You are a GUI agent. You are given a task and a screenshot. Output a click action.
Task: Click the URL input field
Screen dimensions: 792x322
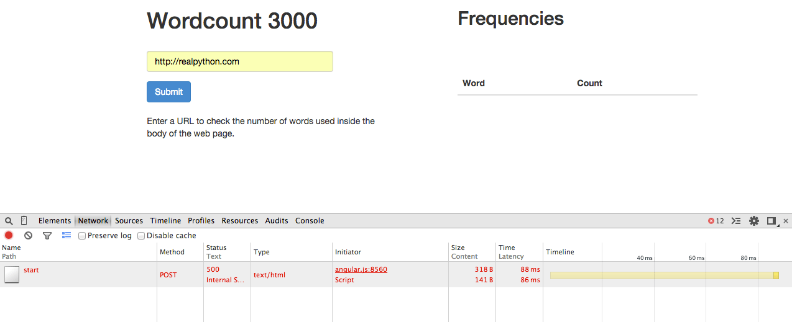pyautogui.click(x=240, y=61)
